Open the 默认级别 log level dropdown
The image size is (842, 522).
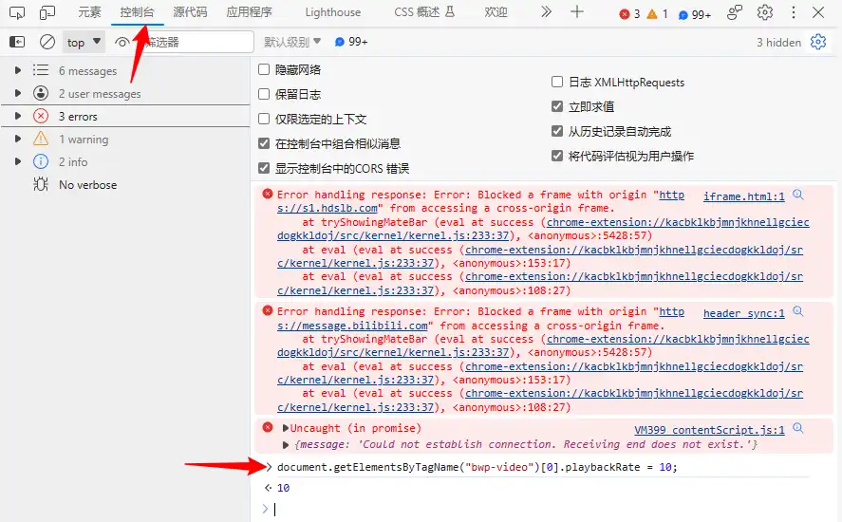292,42
